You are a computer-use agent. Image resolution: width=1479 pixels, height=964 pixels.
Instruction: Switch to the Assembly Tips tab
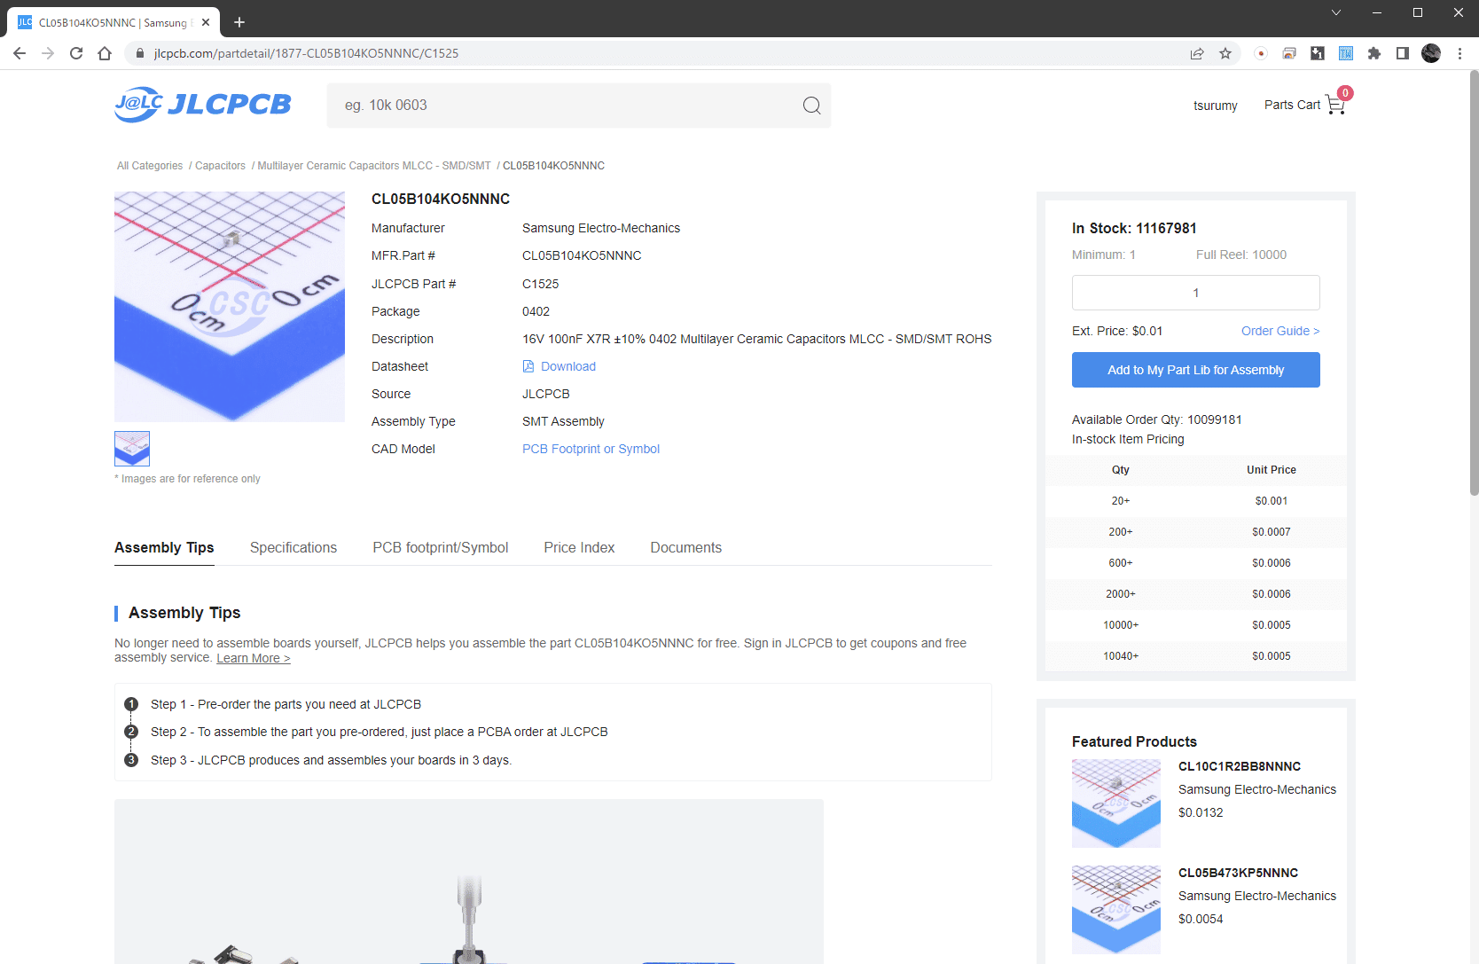(164, 547)
